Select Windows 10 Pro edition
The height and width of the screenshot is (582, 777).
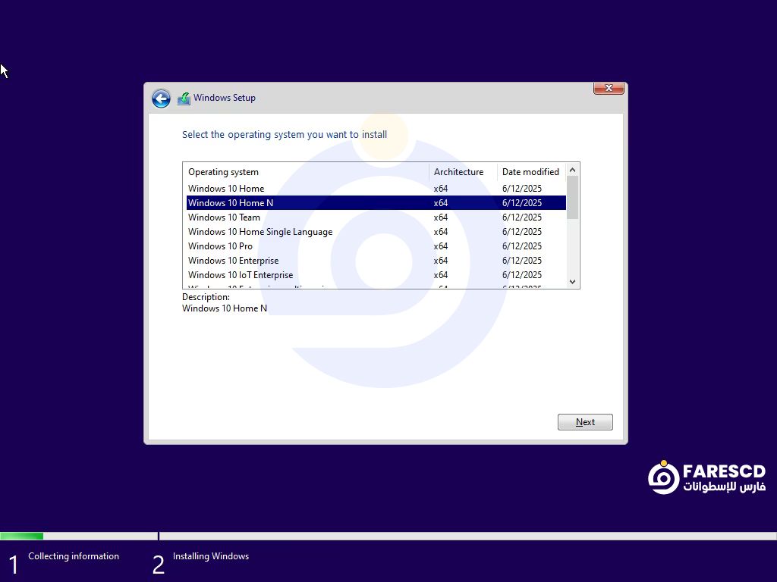376,246
